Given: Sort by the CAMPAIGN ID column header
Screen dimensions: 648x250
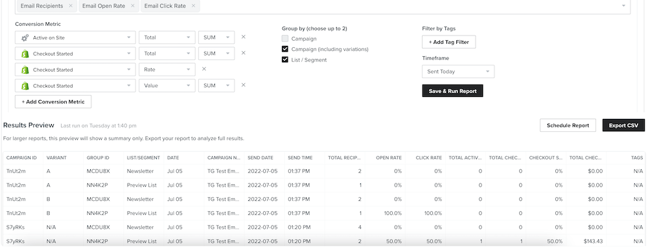Looking at the screenshot, I should 21,158.
